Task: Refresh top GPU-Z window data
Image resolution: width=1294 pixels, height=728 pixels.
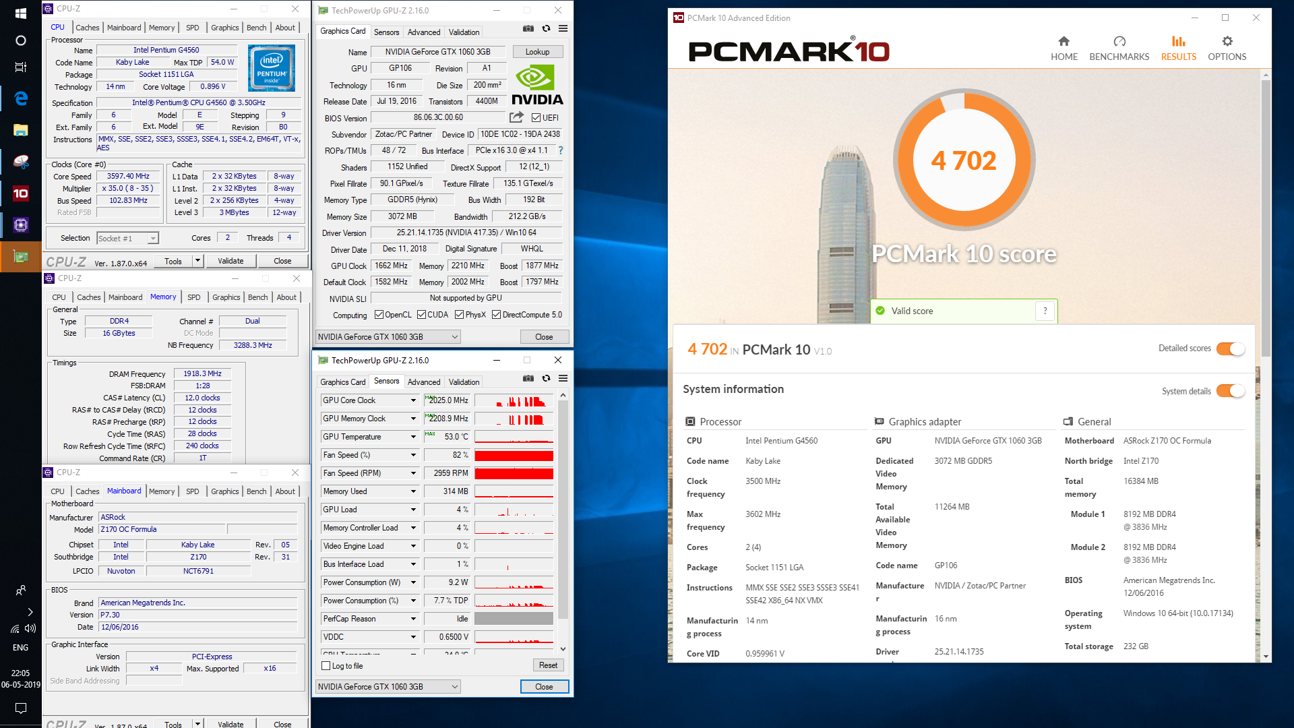Action: tap(546, 28)
